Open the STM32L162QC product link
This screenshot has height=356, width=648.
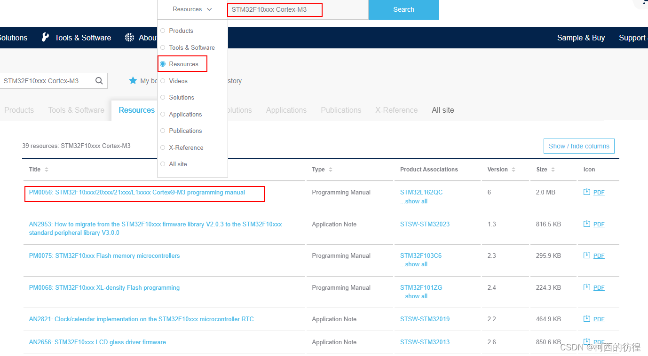(421, 192)
